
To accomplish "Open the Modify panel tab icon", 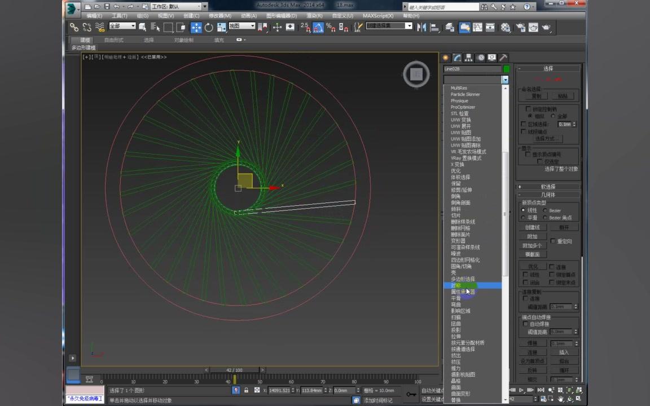I will point(457,58).
